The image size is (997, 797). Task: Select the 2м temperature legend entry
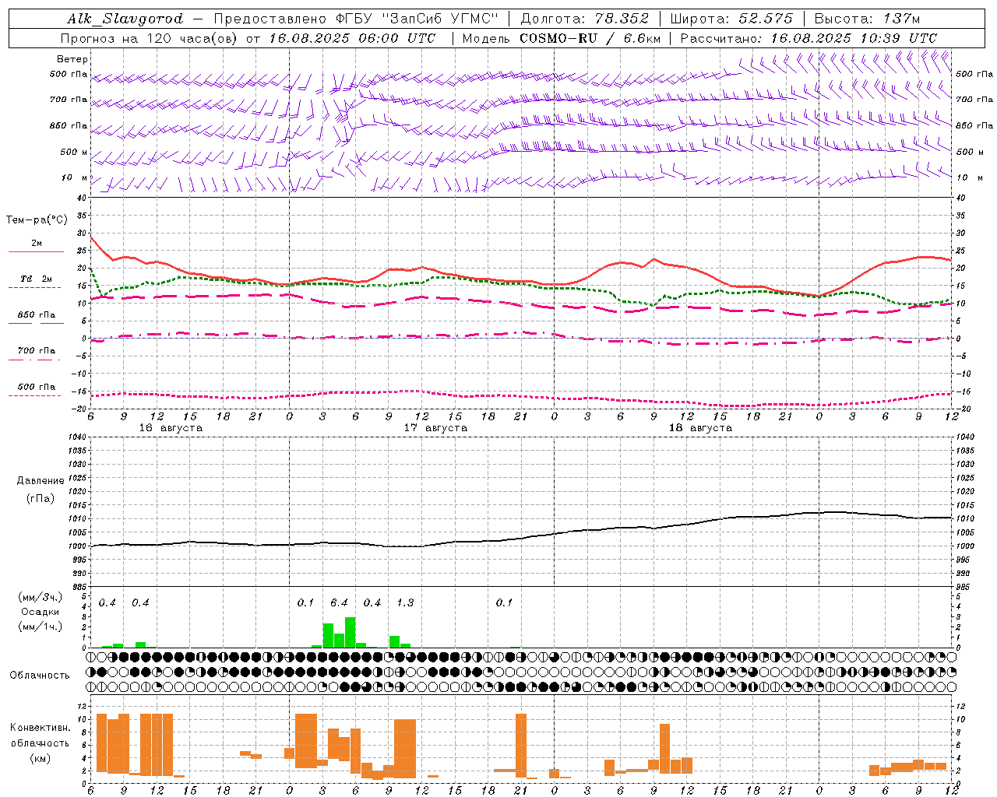(x=37, y=244)
